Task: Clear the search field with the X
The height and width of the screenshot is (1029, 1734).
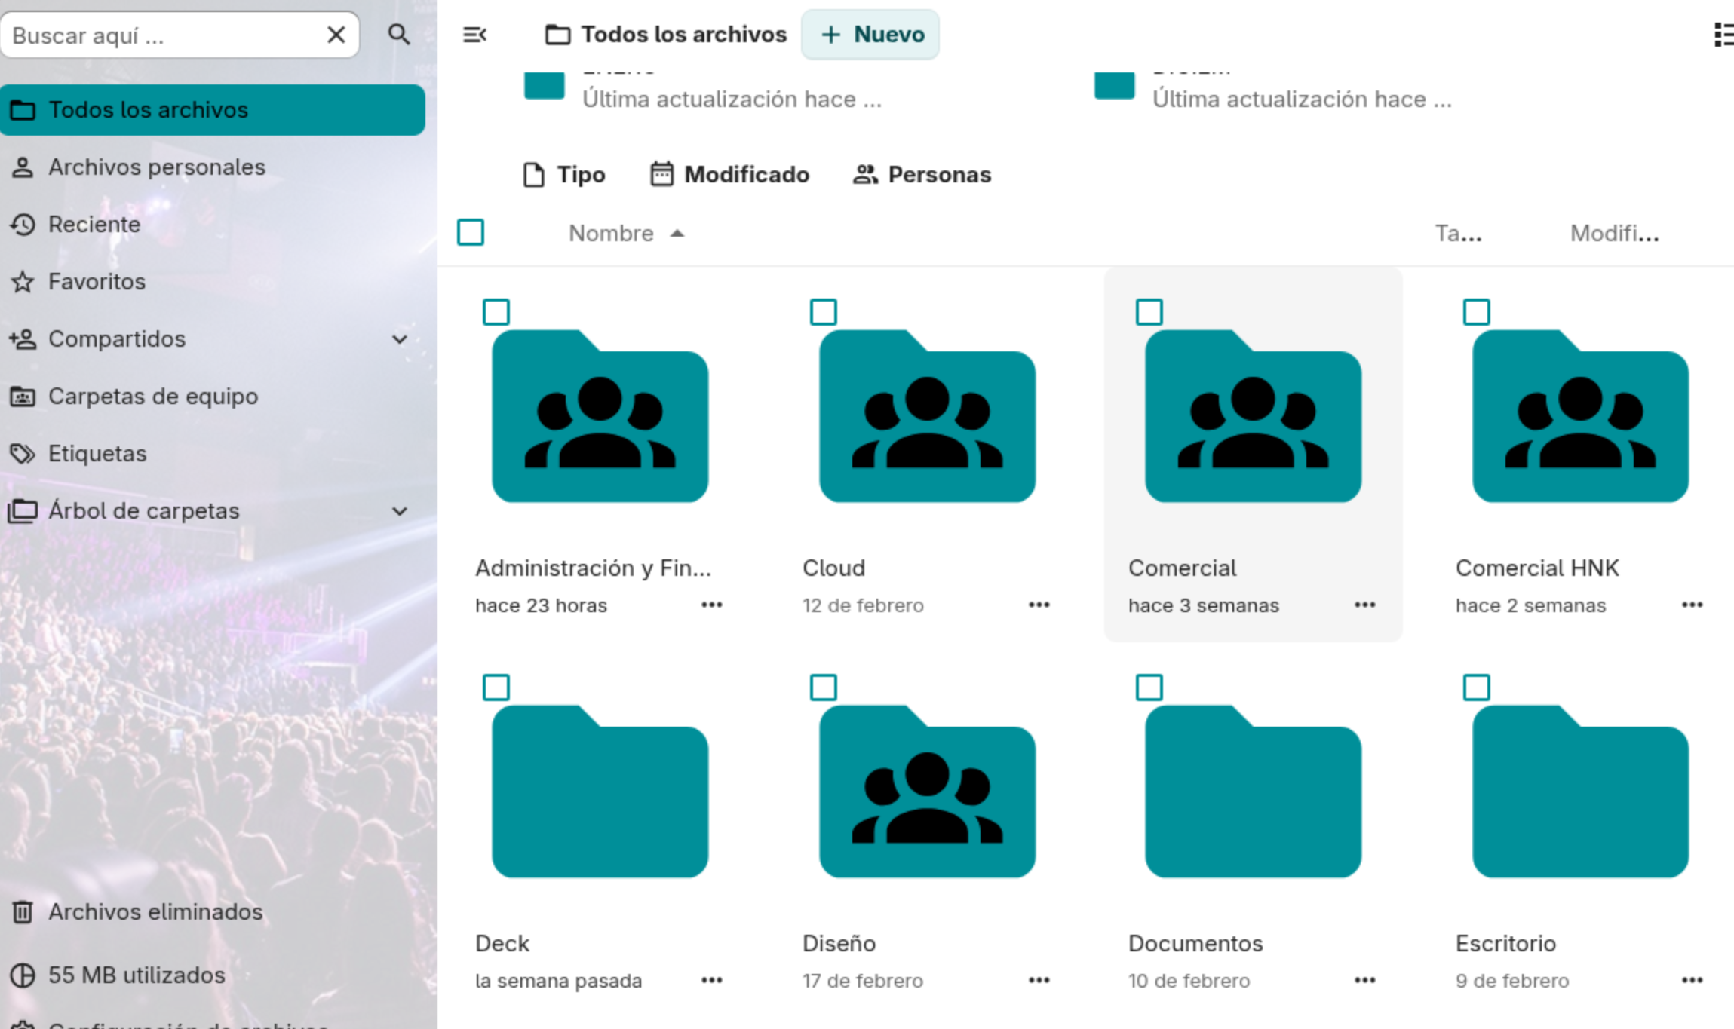Action: (335, 35)
